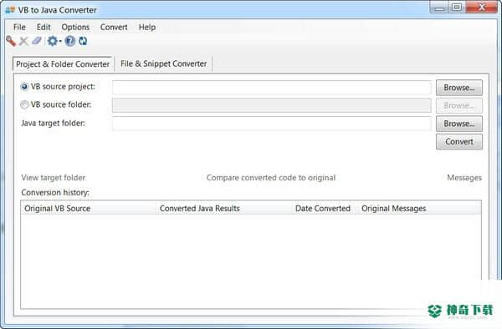This screenshot has width=502, height=329.
Task: Open the gear options toolbar icon
Action: pyautogui.click(x=52, y=41)
